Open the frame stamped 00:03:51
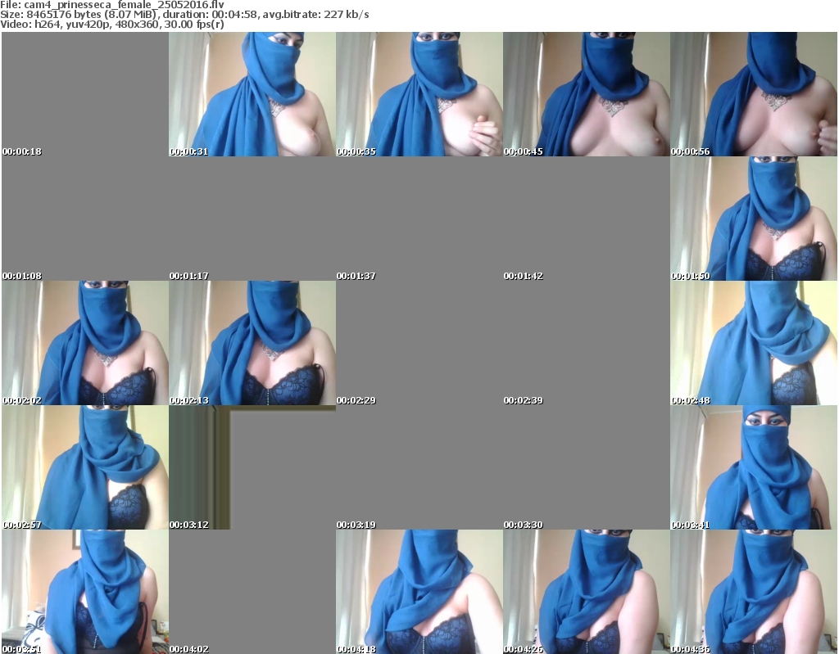The image size is (839, 654). coord(85,592)
